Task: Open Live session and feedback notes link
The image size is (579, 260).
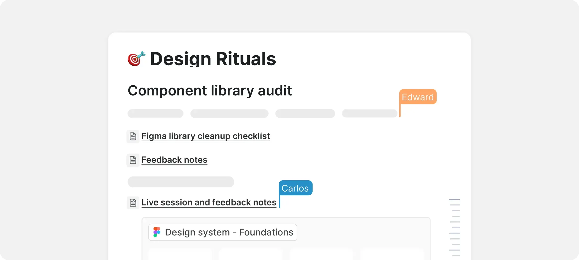Action: pos(209,203)
